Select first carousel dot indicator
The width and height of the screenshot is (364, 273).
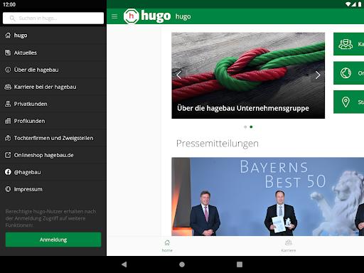pyautogui.click(x=245, y=127)
